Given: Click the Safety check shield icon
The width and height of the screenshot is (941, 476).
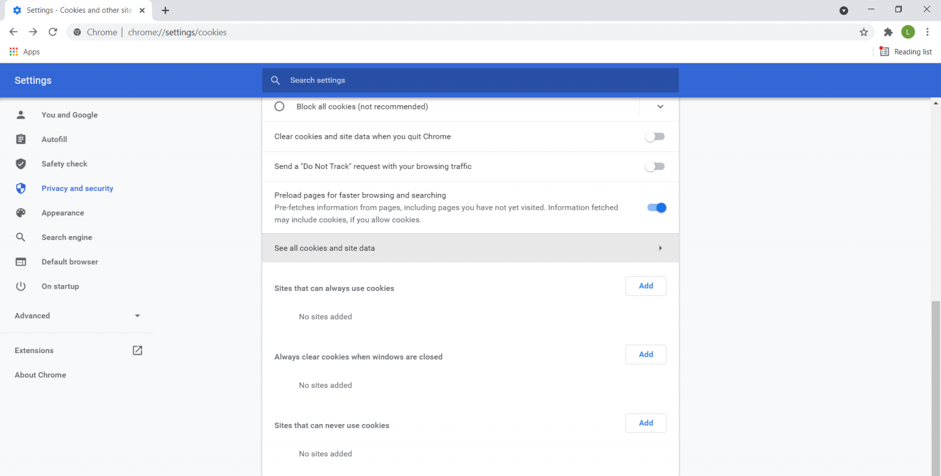Looking at the screenshot, I should (x=20, y=163).
